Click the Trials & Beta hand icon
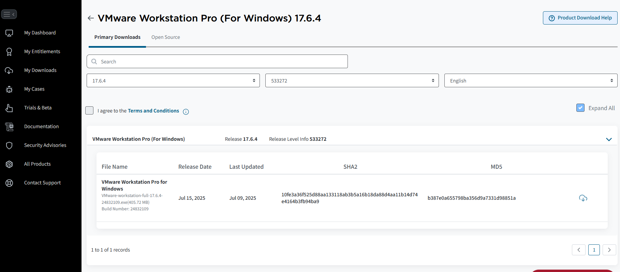The height and width of the screenshot is (272, 620). [9, 108]
